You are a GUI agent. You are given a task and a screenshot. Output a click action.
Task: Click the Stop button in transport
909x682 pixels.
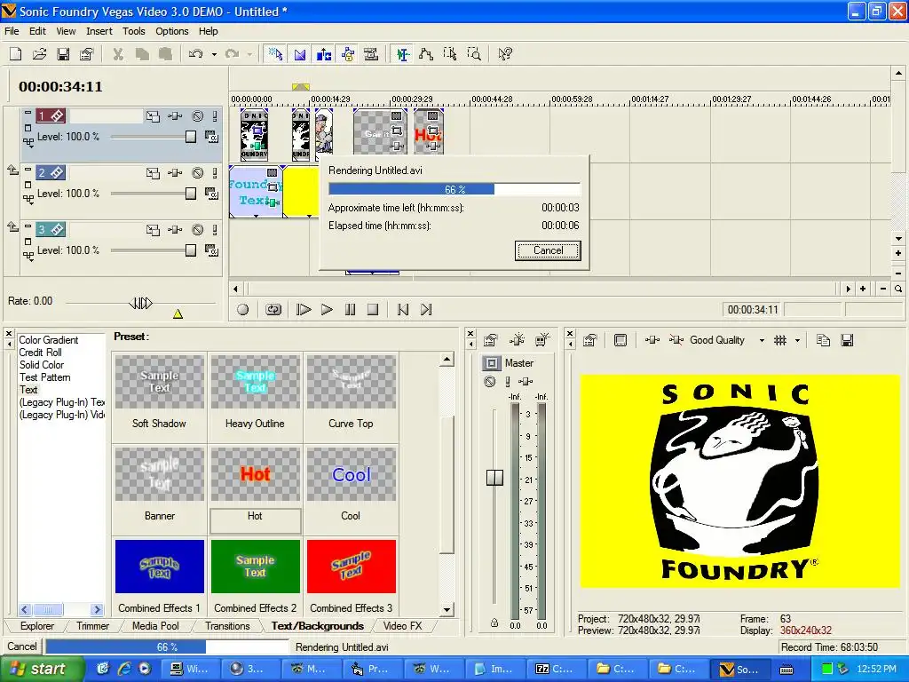click(373, 310)
